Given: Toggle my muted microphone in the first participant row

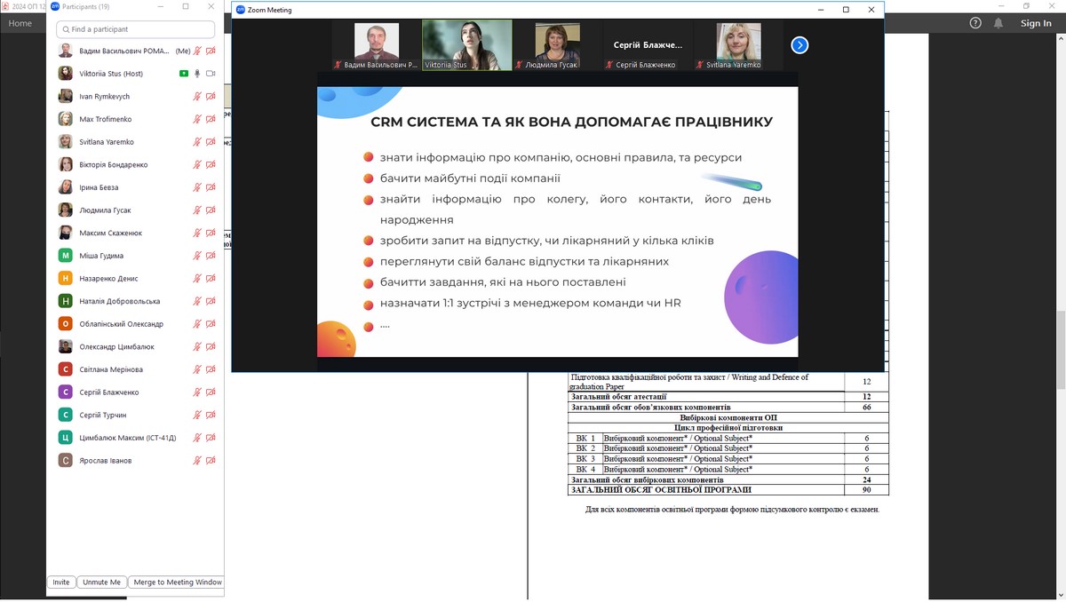Looking at the screenshot, I should tap(197, 51).
